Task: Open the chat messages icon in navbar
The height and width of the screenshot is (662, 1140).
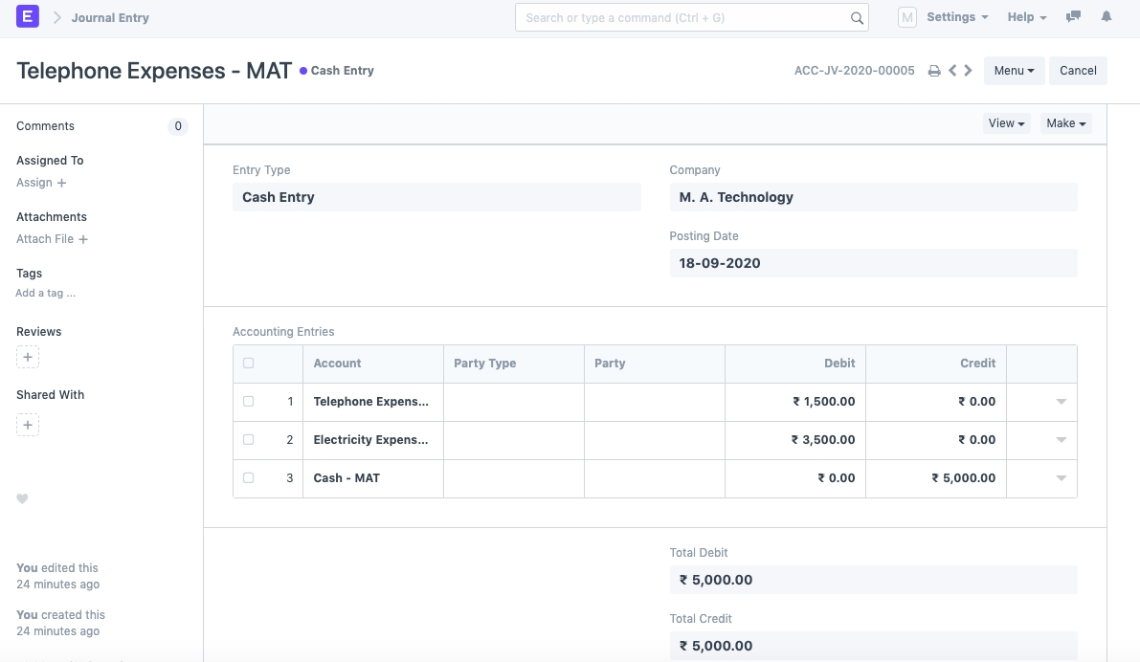Action: click(1074, 17)
